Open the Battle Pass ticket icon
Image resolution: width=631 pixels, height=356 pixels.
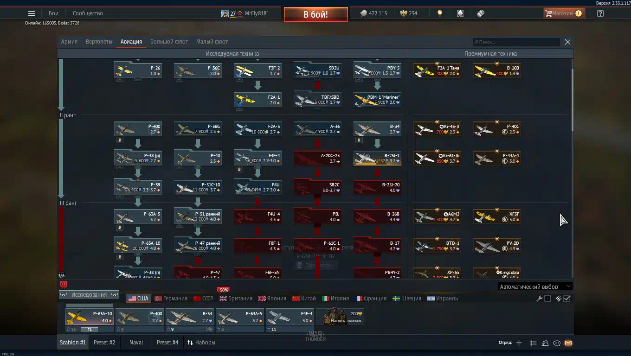pos(481,13)
